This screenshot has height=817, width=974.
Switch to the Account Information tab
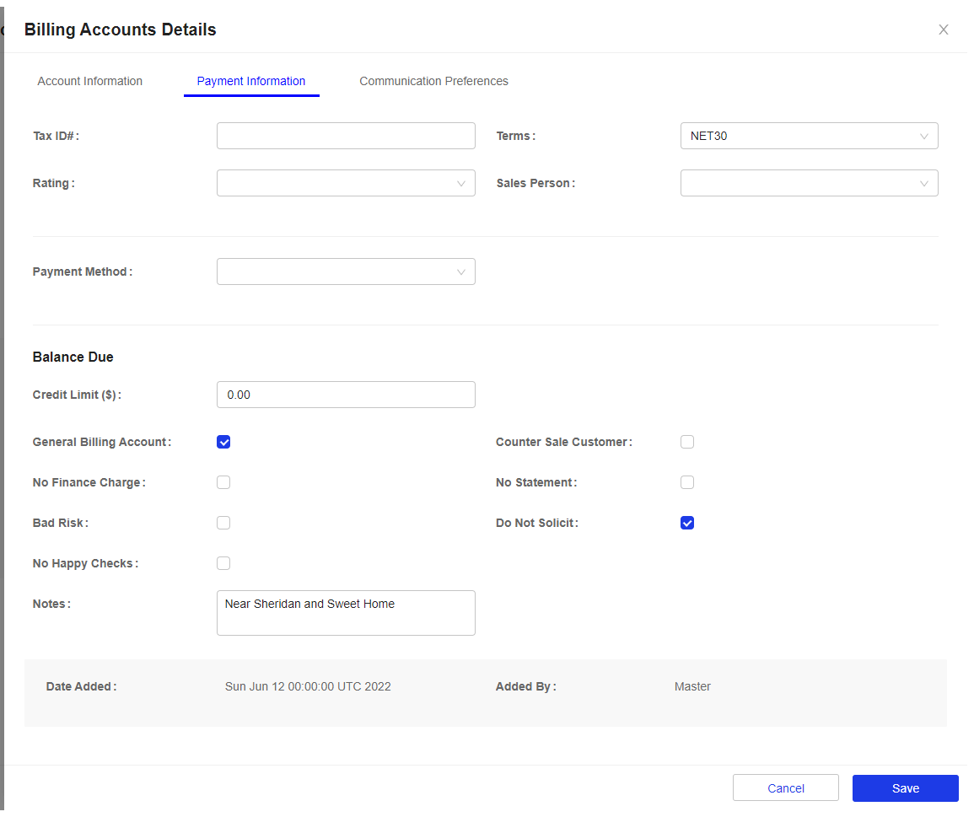90,82
